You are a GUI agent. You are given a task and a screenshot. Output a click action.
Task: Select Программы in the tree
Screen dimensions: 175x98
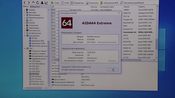[x=34, y=28]
